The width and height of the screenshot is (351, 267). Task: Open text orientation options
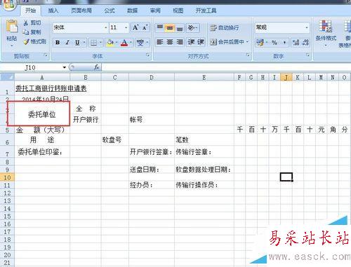point(192,28)
